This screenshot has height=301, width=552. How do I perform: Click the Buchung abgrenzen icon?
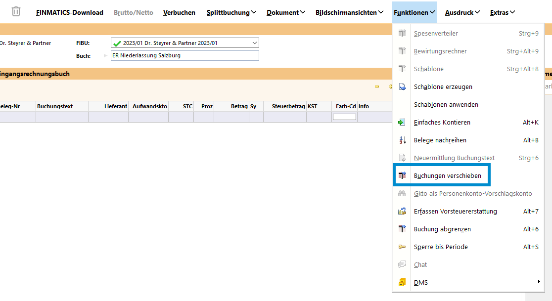pos(402,229)
